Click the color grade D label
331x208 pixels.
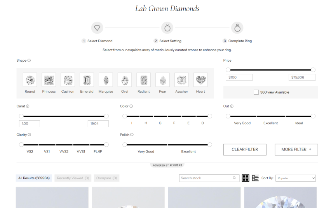pyautogui.click(x=203, y=123)
